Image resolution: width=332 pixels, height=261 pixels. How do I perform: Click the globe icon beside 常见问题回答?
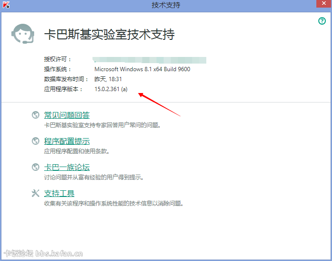click(x=36, y=115)
